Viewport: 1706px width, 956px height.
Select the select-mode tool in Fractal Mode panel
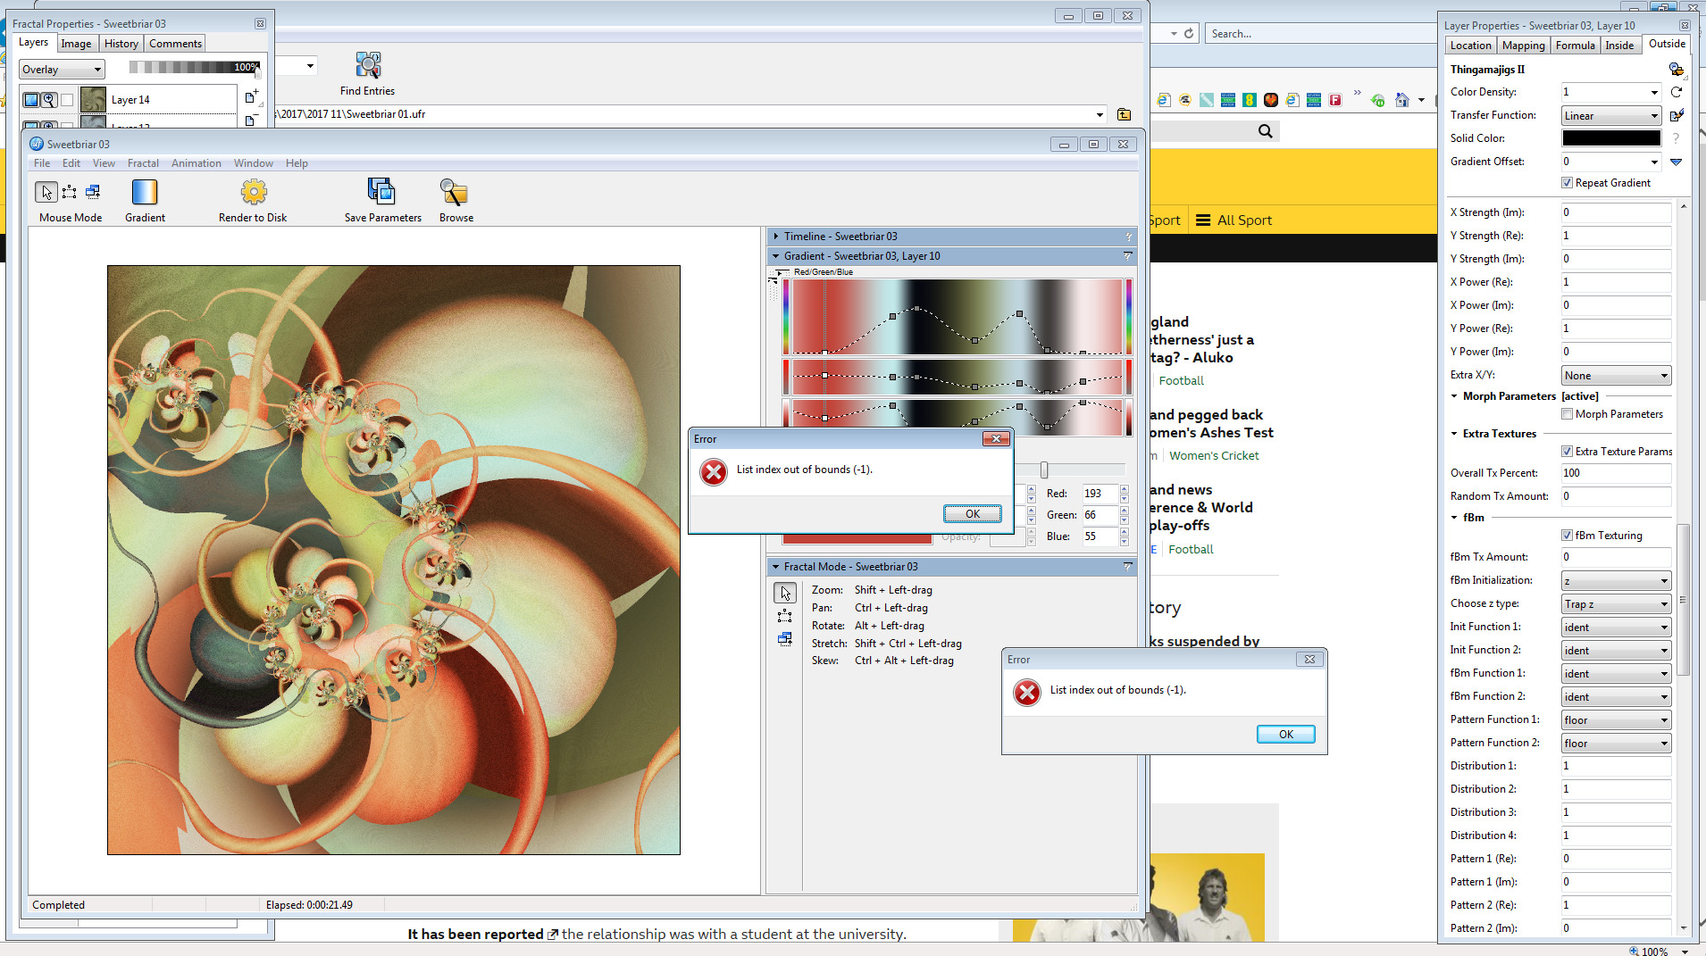[785, 616]
